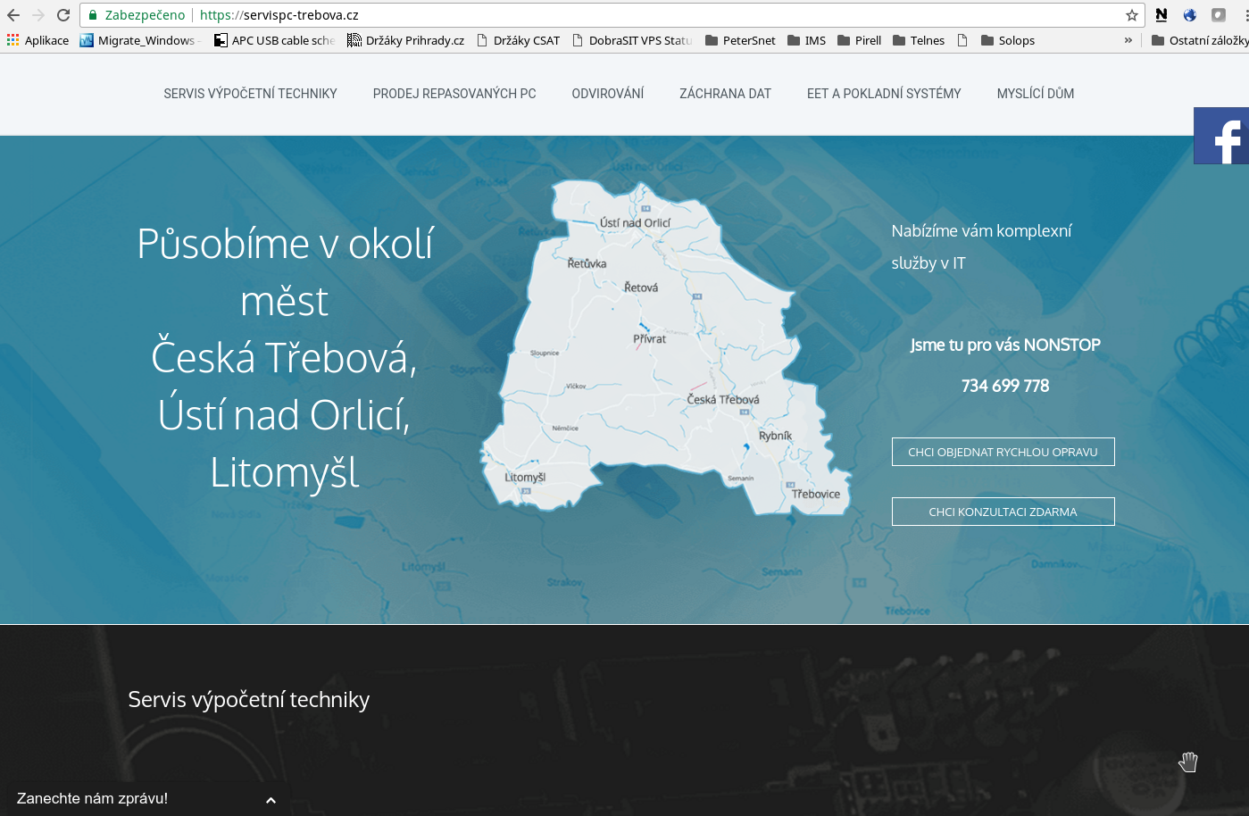Viewport: 1249px width, 816px height.
Task: Click the blue globe extension icon
Action: pos(1190,15)
